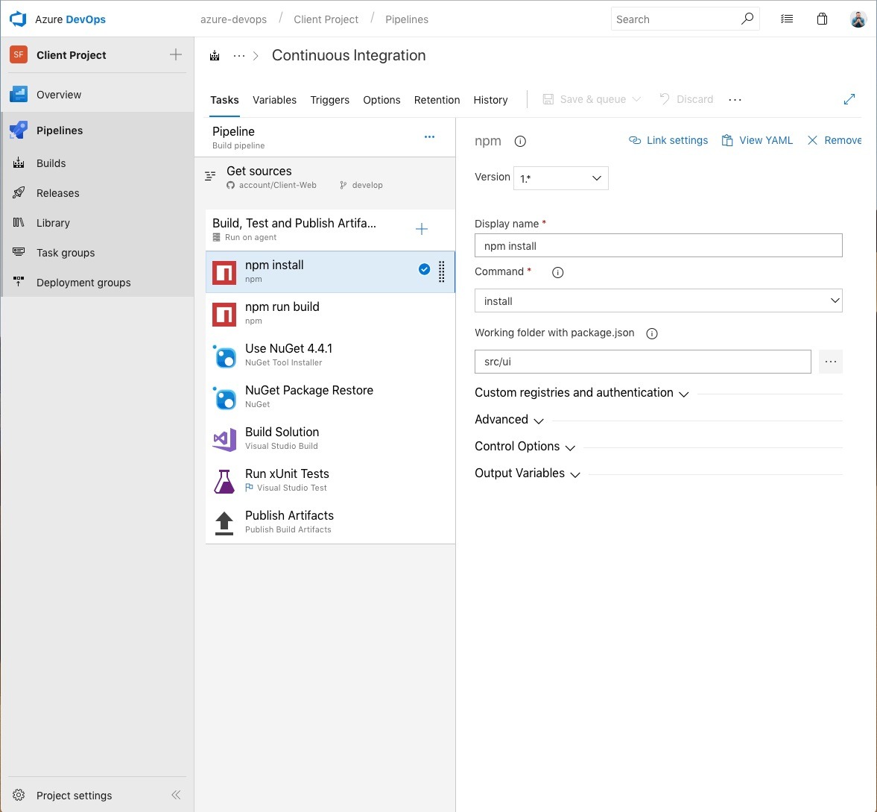This screenshot has height=812, width=877.
Task: Click the Library books icon
Action: (19, 223)
